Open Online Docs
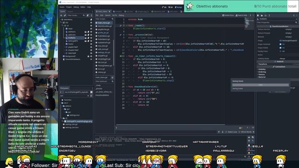Screen dimensions: 299x168 pos(228,15)
